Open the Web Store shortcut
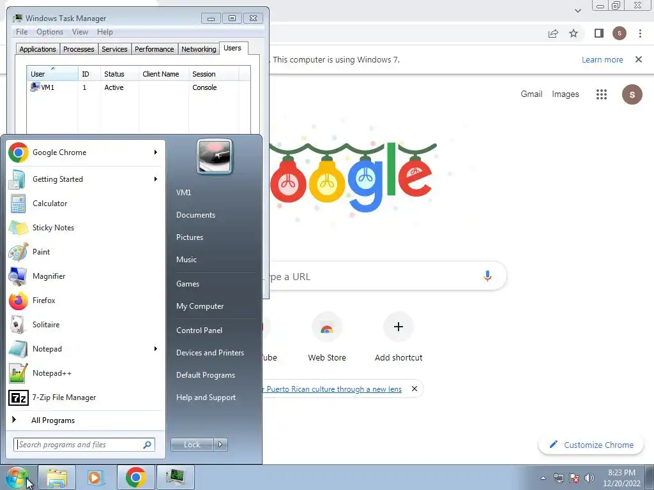The height and width of the screenshot is (490, 654). pyautogui.click(x=327, y=338)
